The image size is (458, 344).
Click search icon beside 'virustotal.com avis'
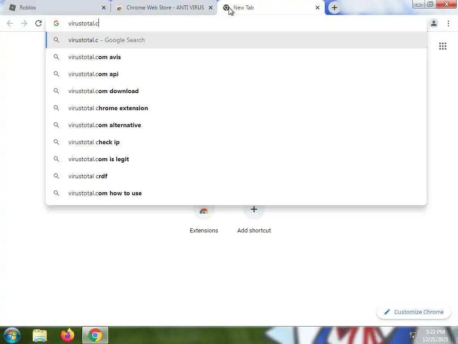point(56,57)
